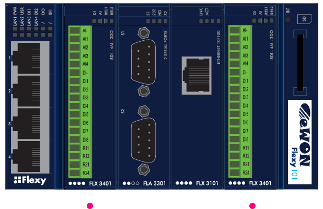
Task: Click the top hex screw of S1
Action: click(143, 33)
